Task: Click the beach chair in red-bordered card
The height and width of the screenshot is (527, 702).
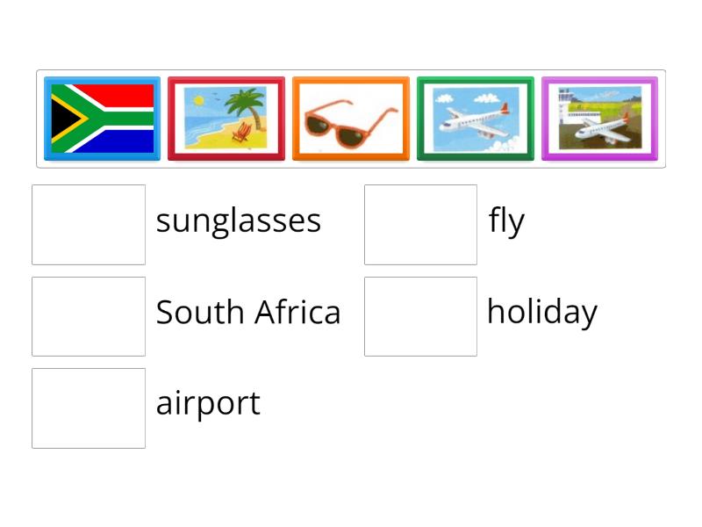Action: click(x=242, y=132)
